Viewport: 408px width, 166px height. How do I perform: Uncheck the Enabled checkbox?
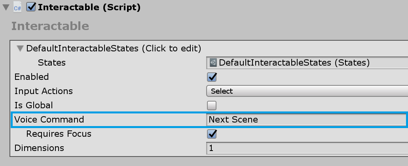tap(212, 77)
